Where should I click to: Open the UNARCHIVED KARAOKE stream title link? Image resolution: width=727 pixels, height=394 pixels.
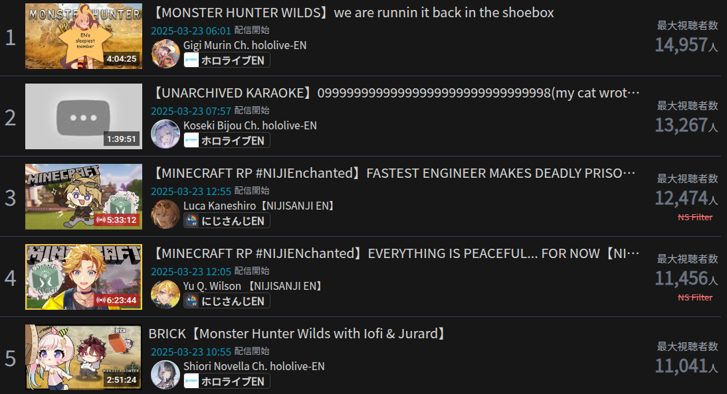[x=395, y=93]
